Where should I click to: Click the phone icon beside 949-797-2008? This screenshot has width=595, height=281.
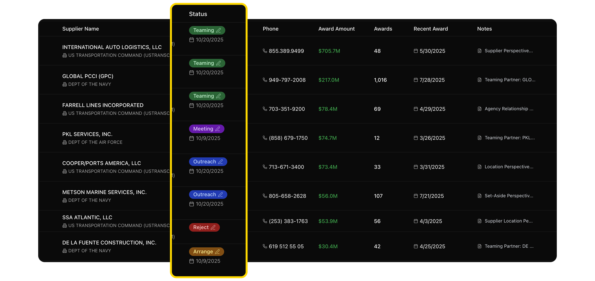(265, 80)
